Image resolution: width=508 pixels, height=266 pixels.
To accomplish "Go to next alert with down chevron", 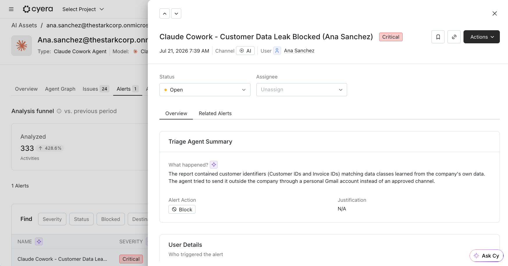I will click(176, 14).
